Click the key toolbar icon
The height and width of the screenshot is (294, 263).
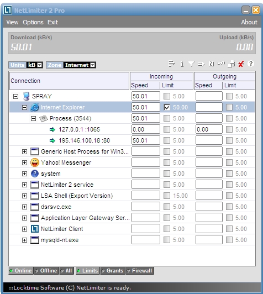tap(221, 64)
